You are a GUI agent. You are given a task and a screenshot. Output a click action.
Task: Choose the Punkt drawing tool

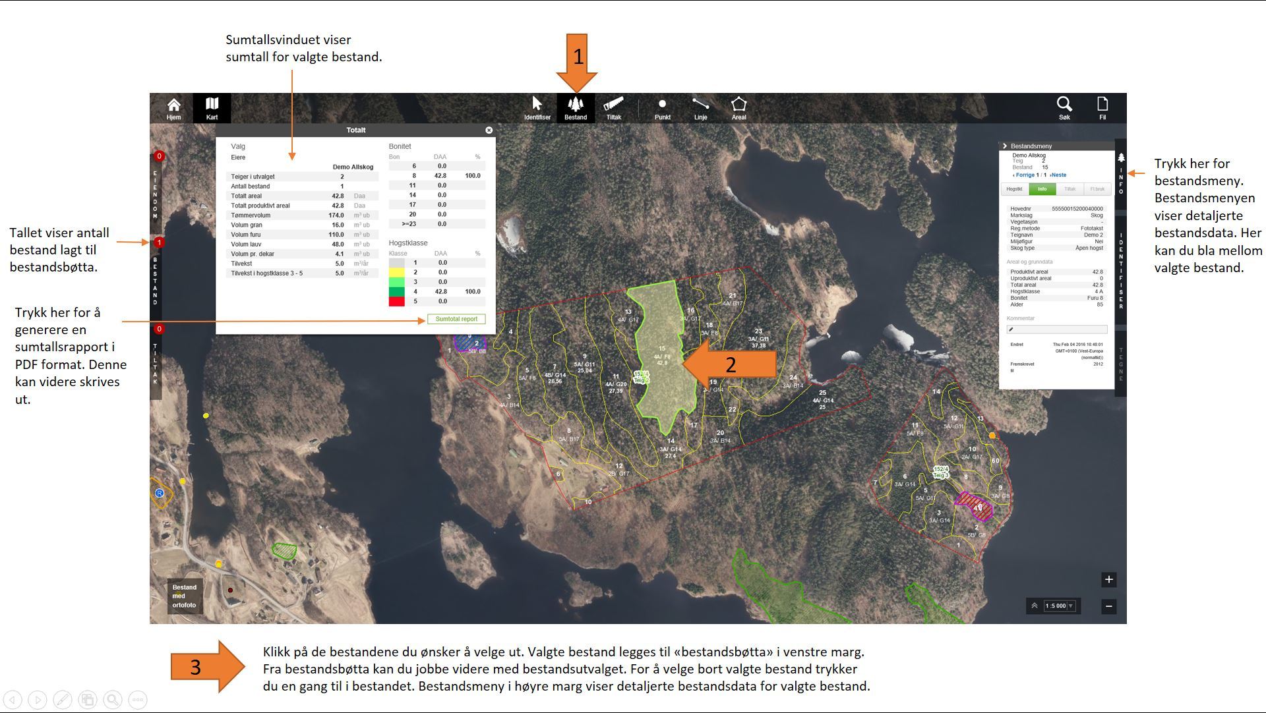point(662,108)
